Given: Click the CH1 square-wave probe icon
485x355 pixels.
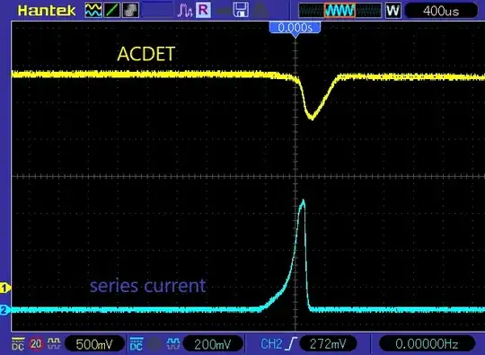Looking at the screenshot, I should point(54,343).
